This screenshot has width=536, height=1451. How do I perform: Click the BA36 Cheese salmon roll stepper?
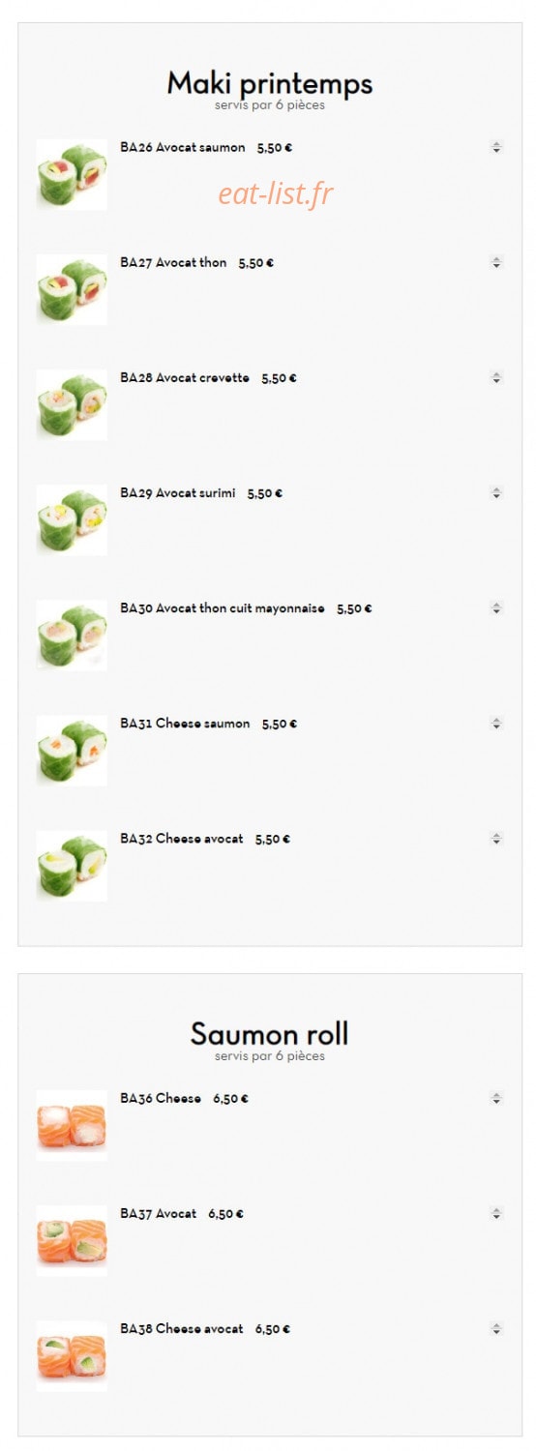pos(496,1098)
